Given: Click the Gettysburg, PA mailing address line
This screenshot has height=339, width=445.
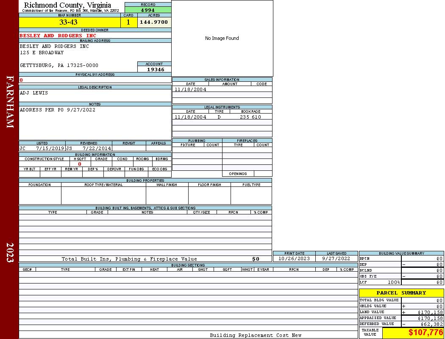Looking at the screenshot, I should click(x=59, y=65).
